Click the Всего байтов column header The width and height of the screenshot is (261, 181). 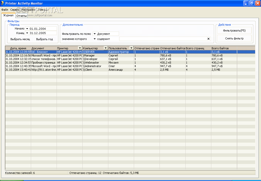point(224,48)
